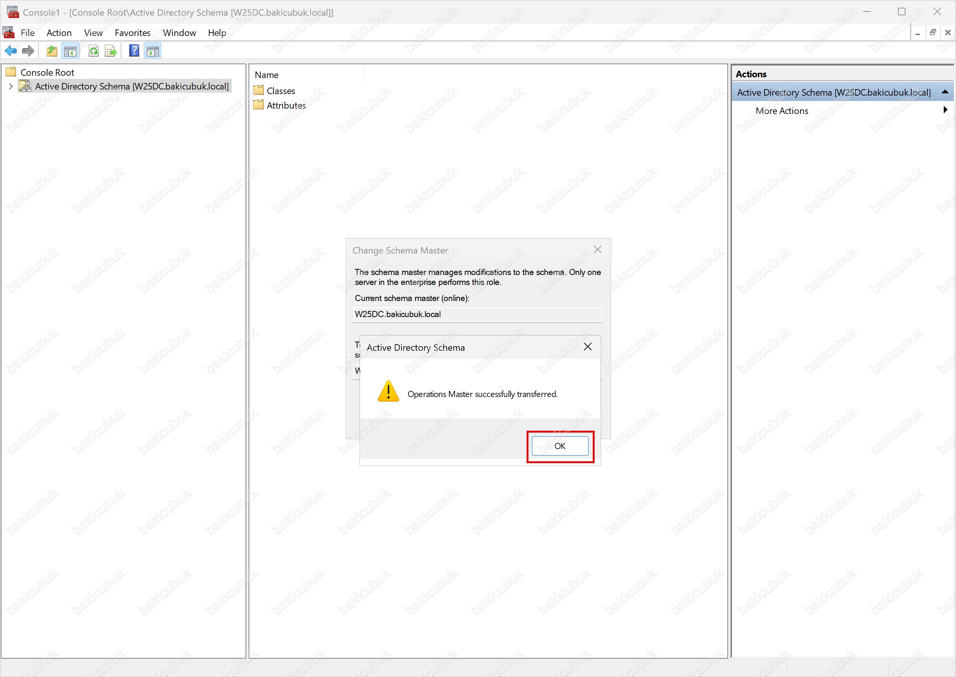This screenshot has height=677, width=956.
Task: Open the Action menu
Action: click(x=59, y=33)
